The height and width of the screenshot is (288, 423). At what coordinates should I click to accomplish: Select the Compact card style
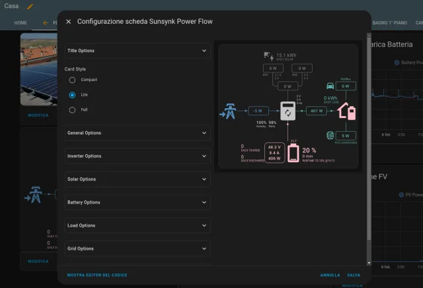[x=72, y=80]
